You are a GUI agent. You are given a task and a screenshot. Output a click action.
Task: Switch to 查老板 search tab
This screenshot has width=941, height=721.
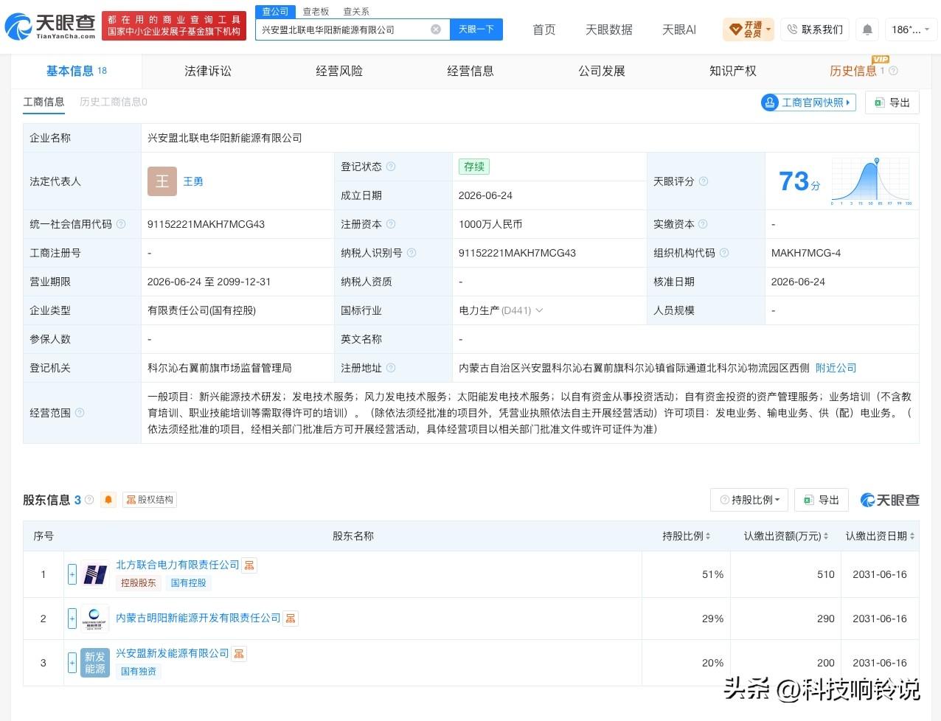316,12
